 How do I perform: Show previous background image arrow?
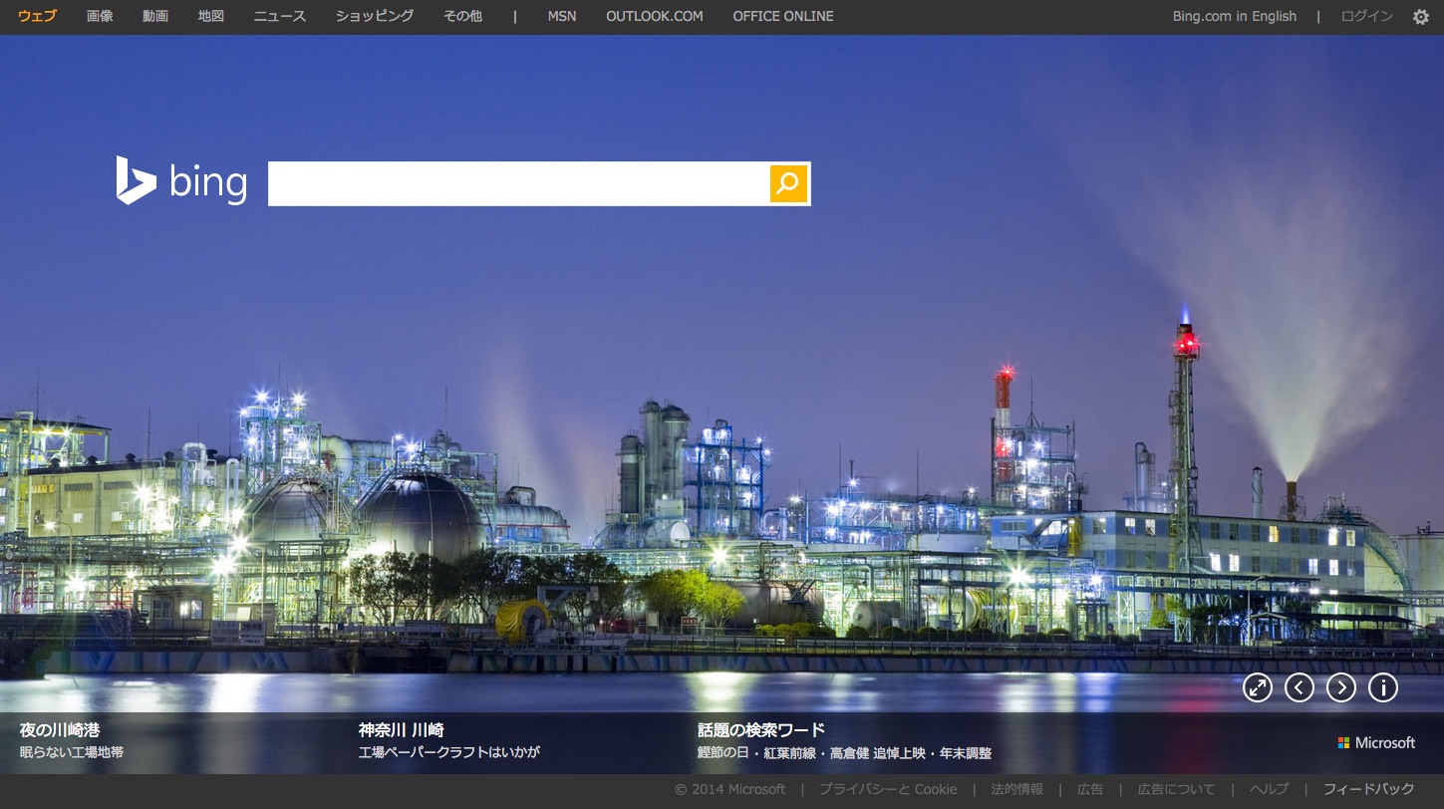click(1300, 687)
